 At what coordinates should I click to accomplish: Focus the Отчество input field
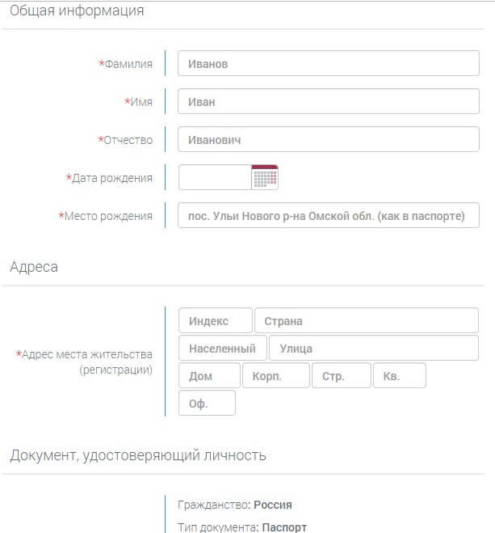pos(329,139)
